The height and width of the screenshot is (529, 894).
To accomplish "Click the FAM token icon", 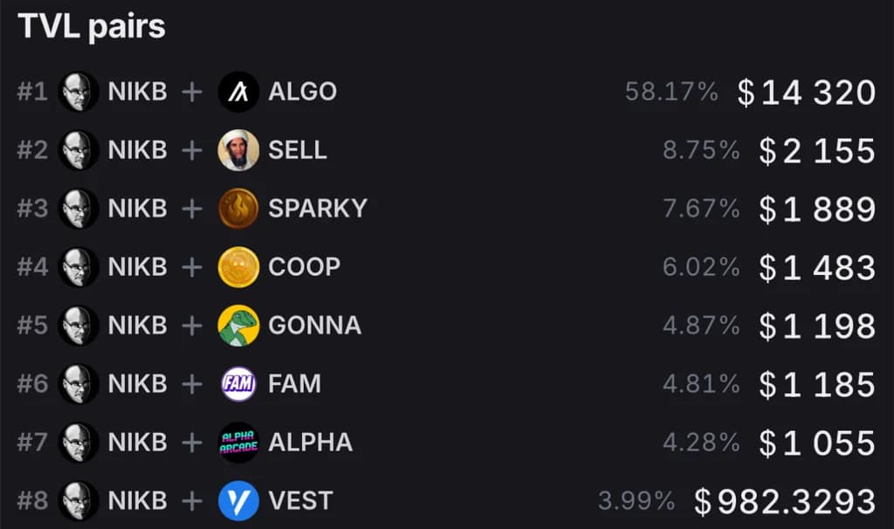I will [238, 384].
